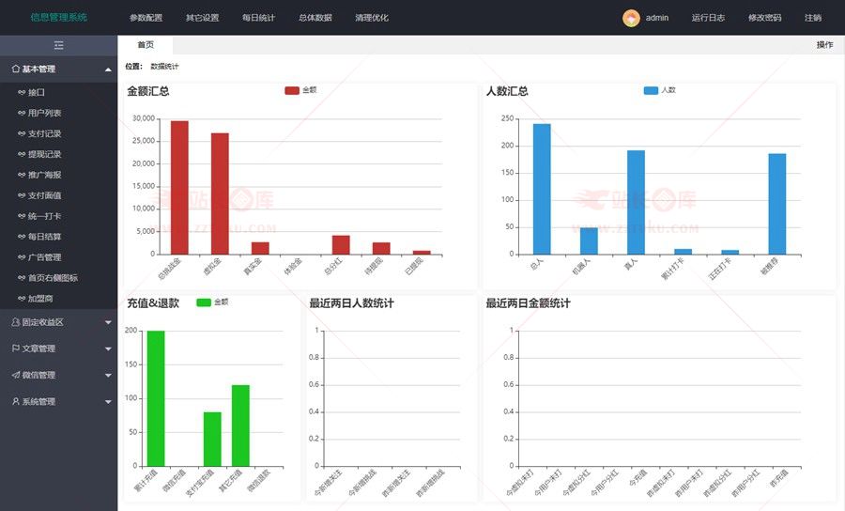Open 用户列表 in the sidebar

coord(44,113)
